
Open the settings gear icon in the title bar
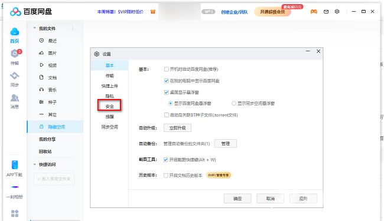point(337,11)
